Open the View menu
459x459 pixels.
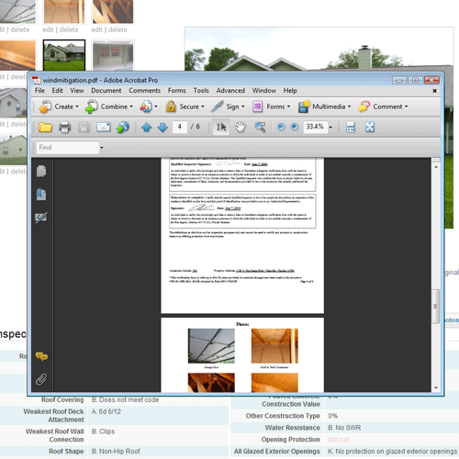point(77,91)
